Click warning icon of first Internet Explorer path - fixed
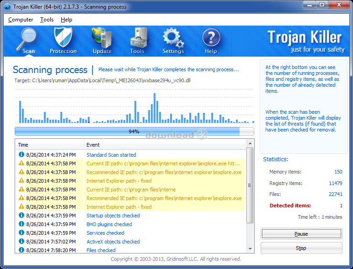 [21, 180]
